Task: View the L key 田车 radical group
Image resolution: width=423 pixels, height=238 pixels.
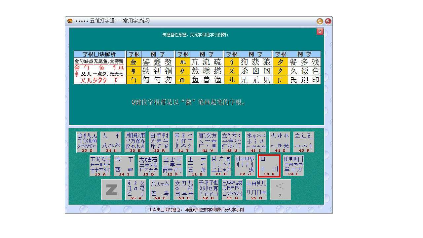Action: [293, 165]
